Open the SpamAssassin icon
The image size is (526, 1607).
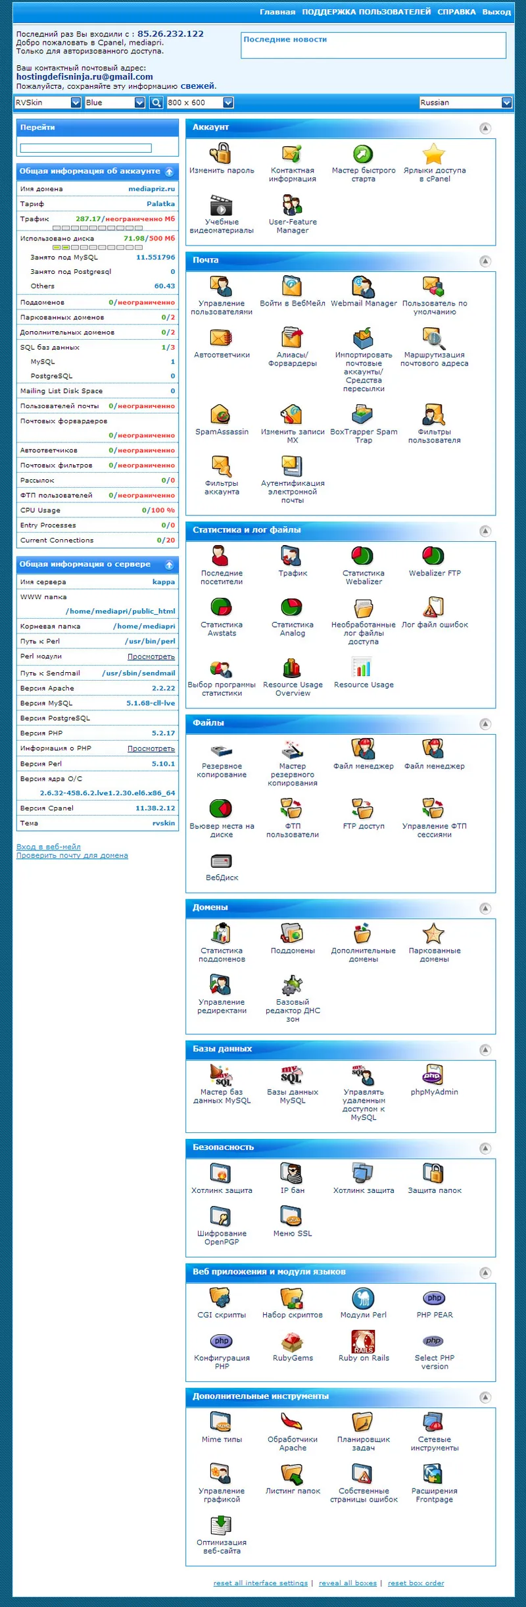click(x=222, y=415)
